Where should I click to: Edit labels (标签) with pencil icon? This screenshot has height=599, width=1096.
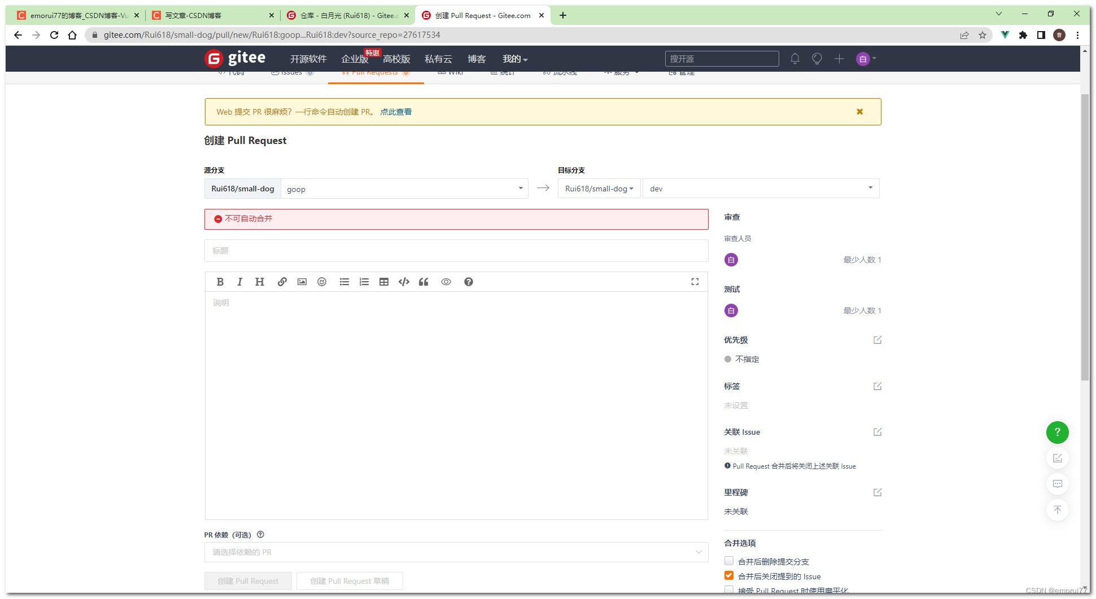point(877,386)
